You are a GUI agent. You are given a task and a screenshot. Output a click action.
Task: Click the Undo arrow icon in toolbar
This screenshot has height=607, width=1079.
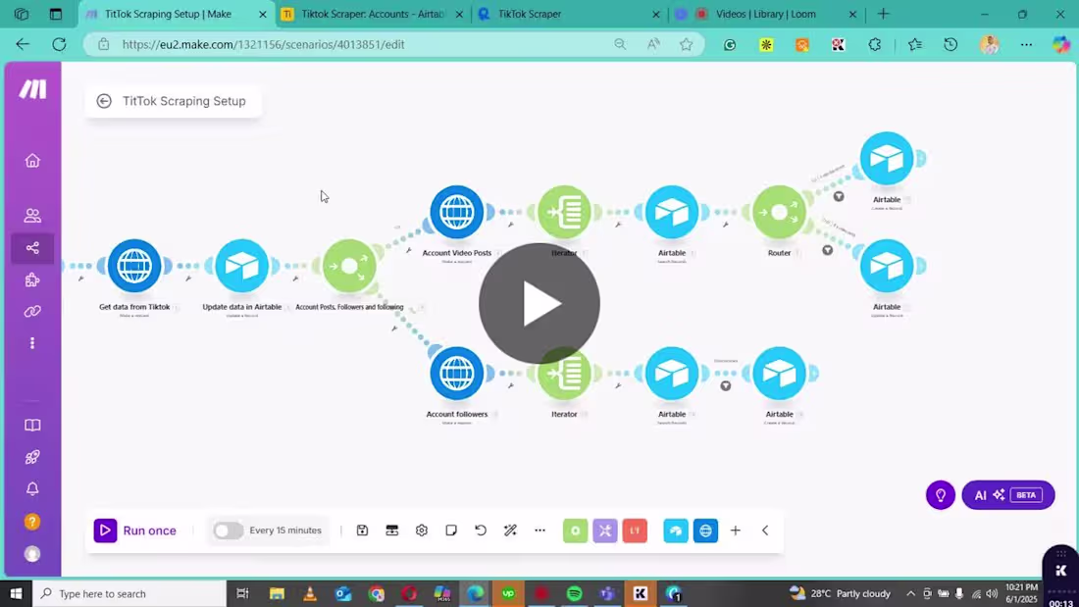[481, 530]
